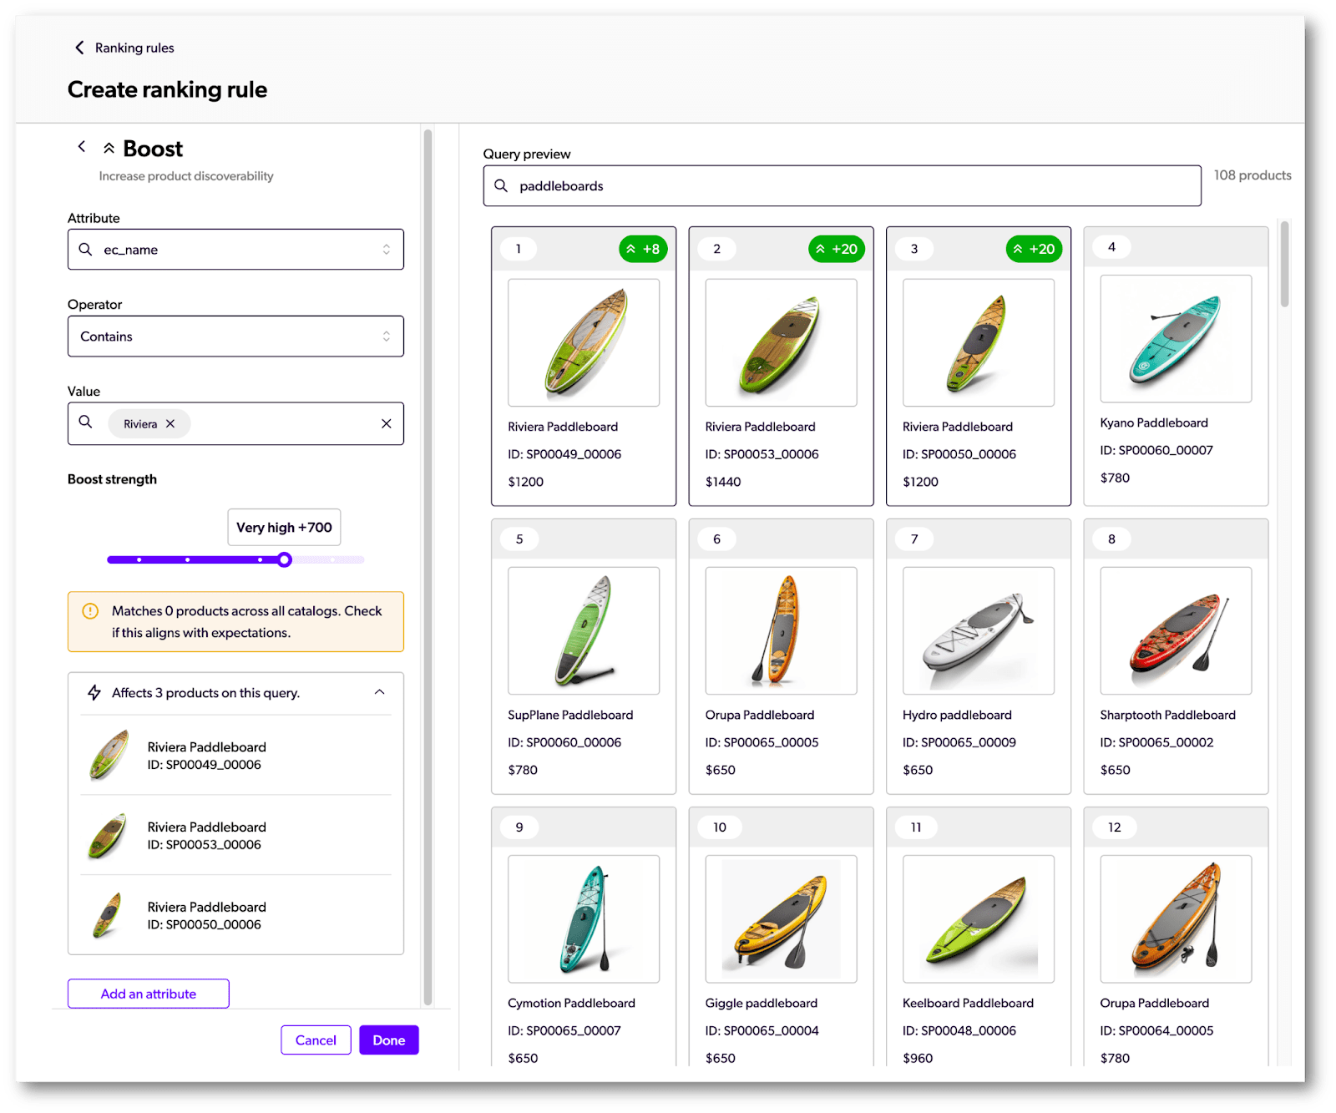Click the back arrow beside Ranking rules
Image resolution: width=1336 pixels, height=1113 pixels.
coord(79,48)
